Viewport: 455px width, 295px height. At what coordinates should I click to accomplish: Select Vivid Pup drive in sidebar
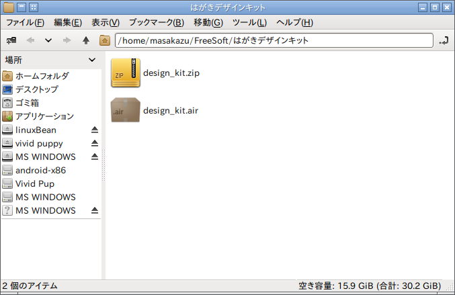[51, 183]
